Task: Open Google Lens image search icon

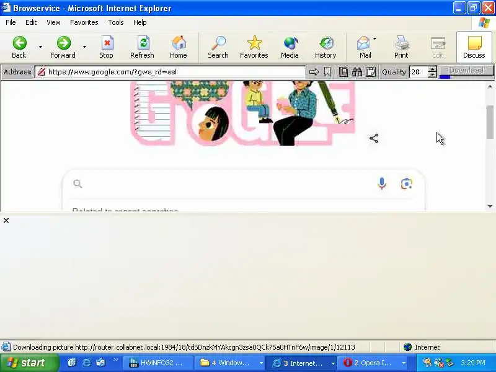Action: pyautogui.click(x=407, y=184)
